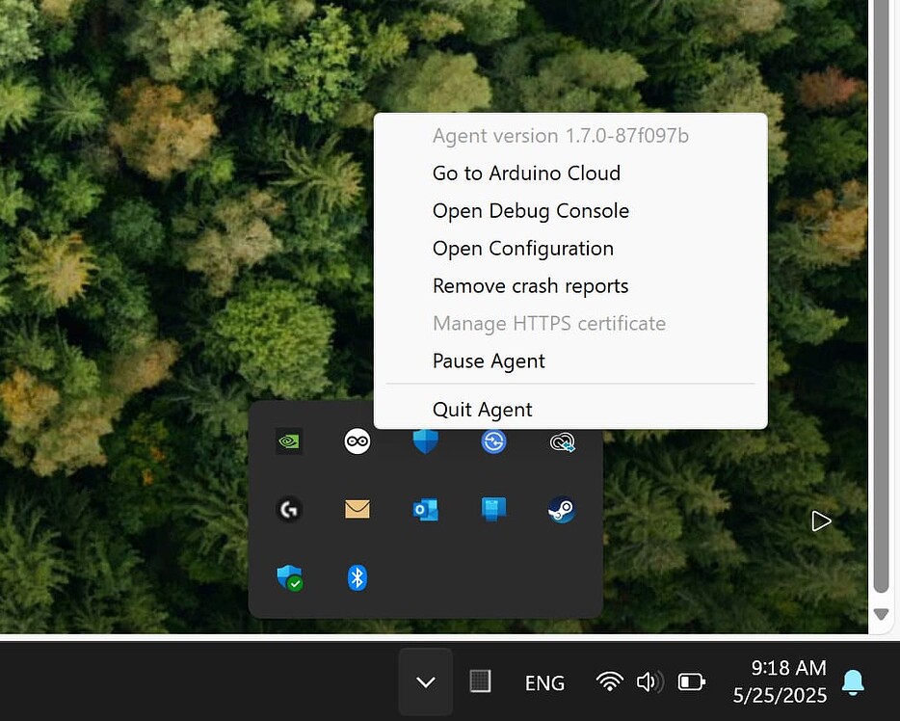Open the Bluetooth devices tray icon
Screen dimensions: 900x721
[357, 577]
